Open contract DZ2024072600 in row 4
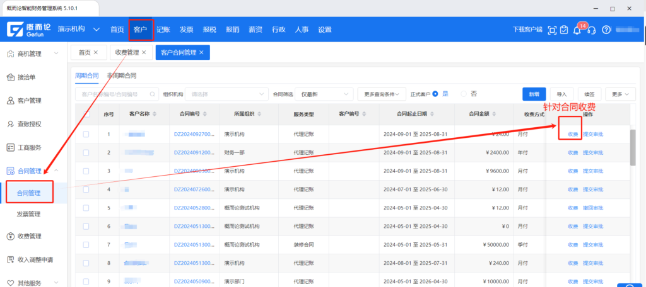 point(194,189)
